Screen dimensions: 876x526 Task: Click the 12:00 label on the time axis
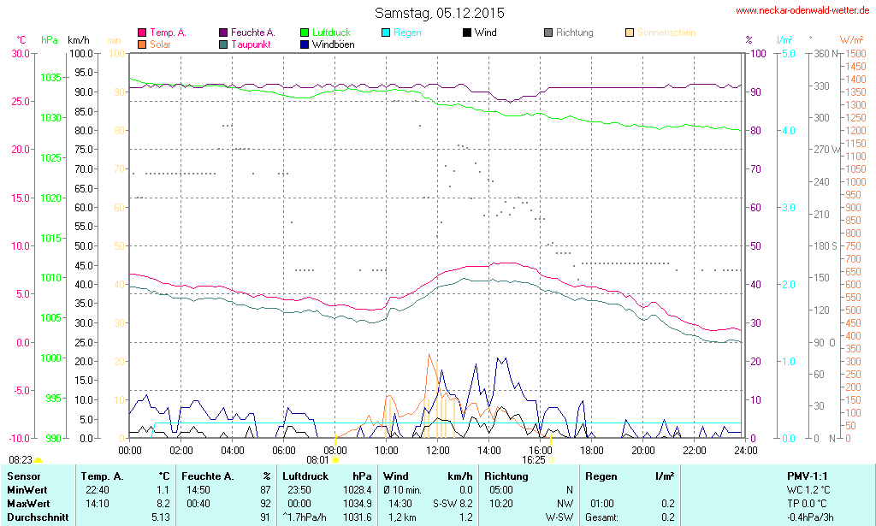point(437,450)
